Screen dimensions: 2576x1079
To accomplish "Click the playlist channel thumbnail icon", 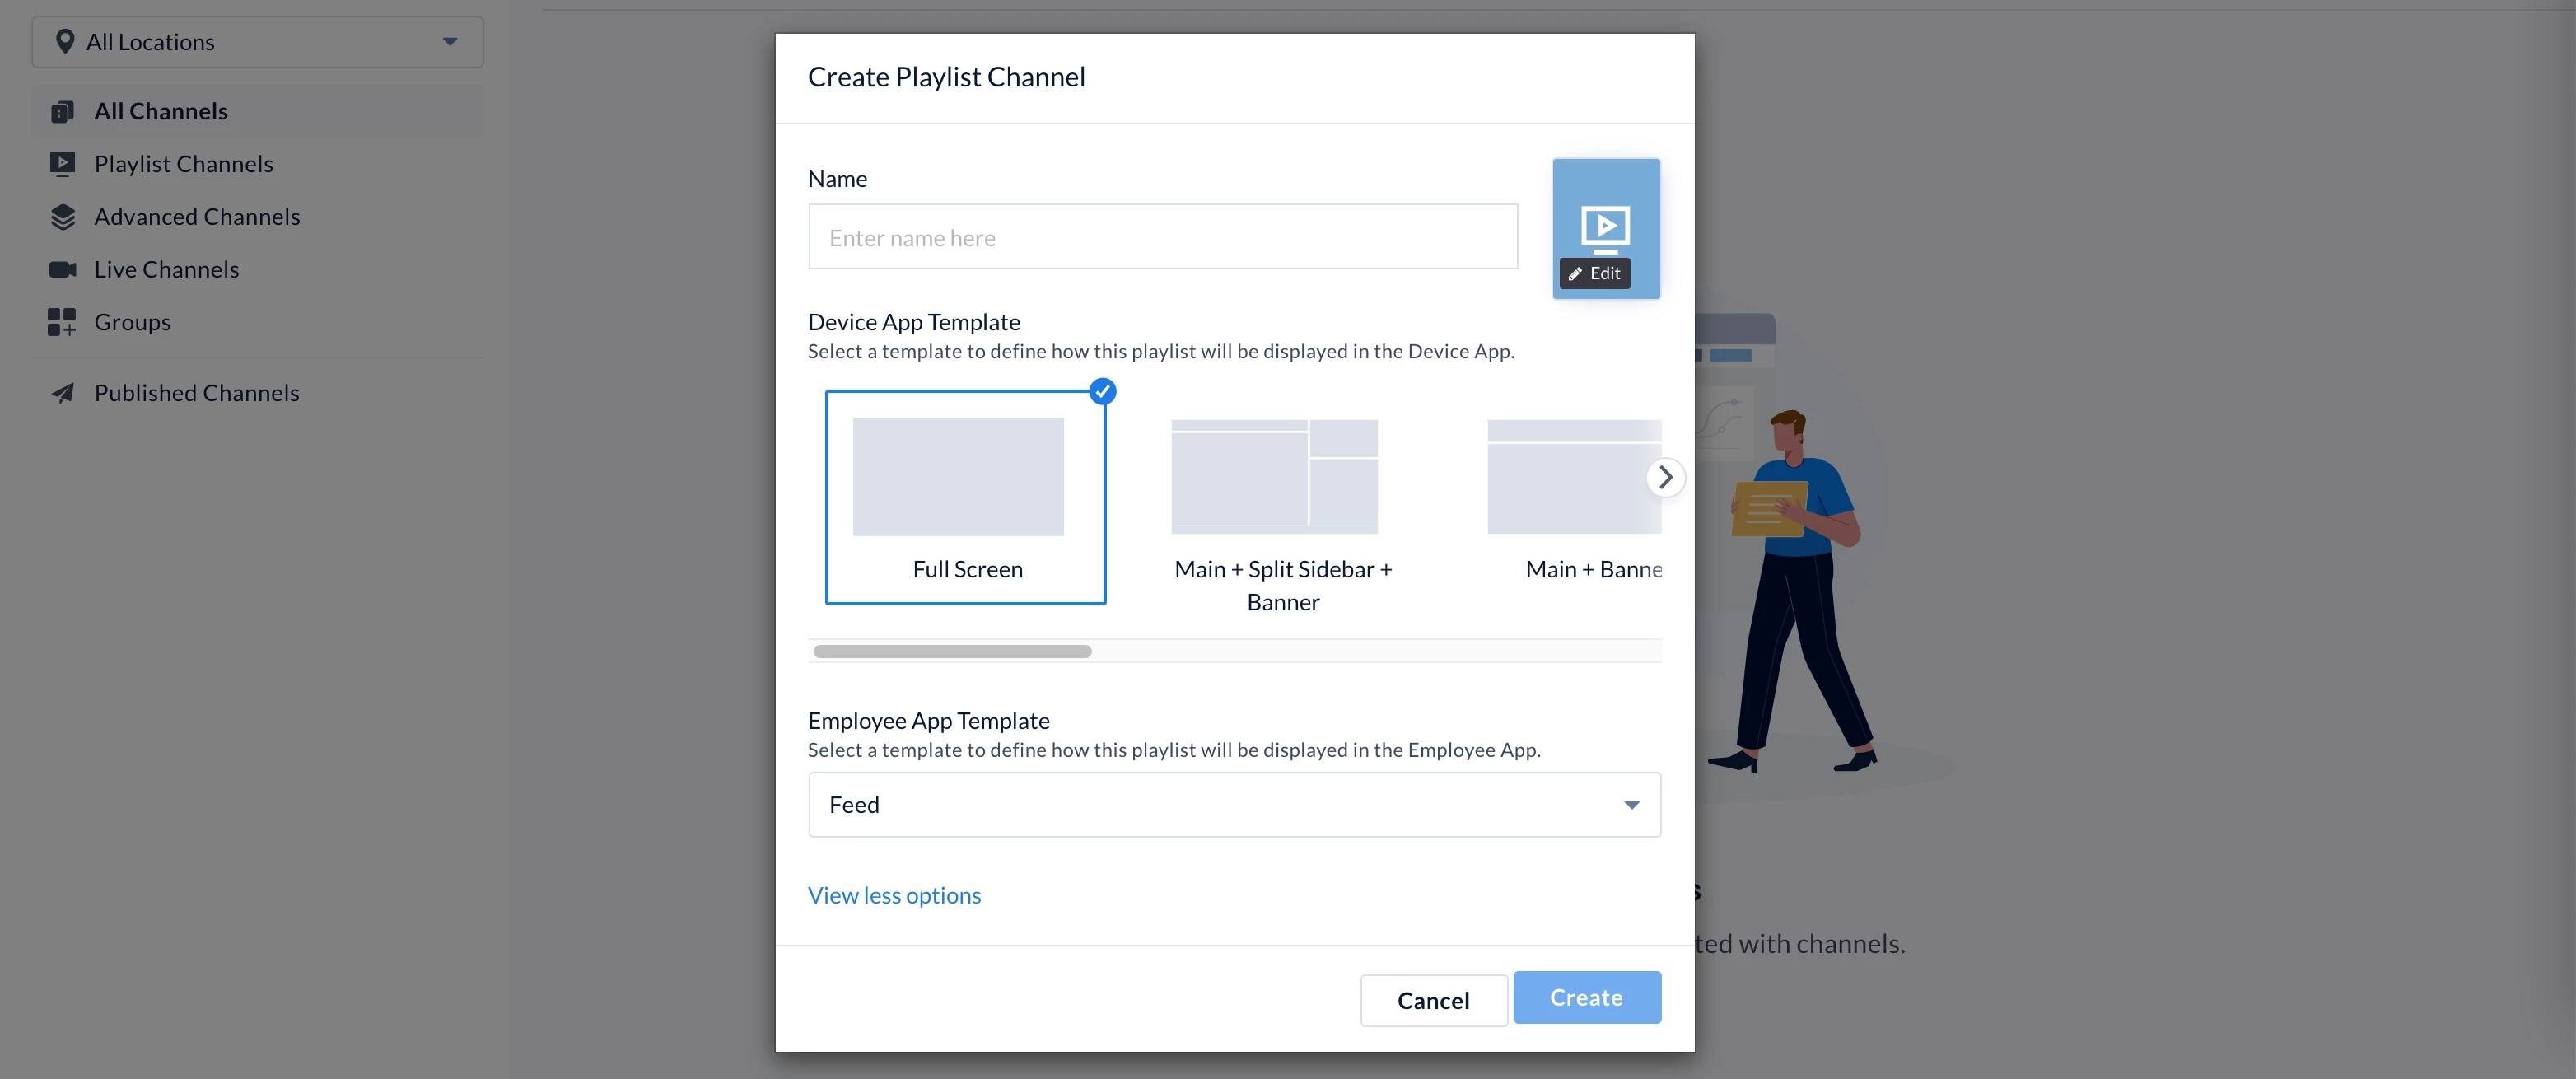I will [x=1605, y=226].
